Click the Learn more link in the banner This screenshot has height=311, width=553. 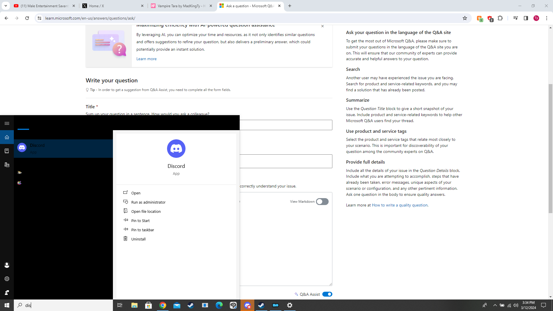tap(146, 59)
